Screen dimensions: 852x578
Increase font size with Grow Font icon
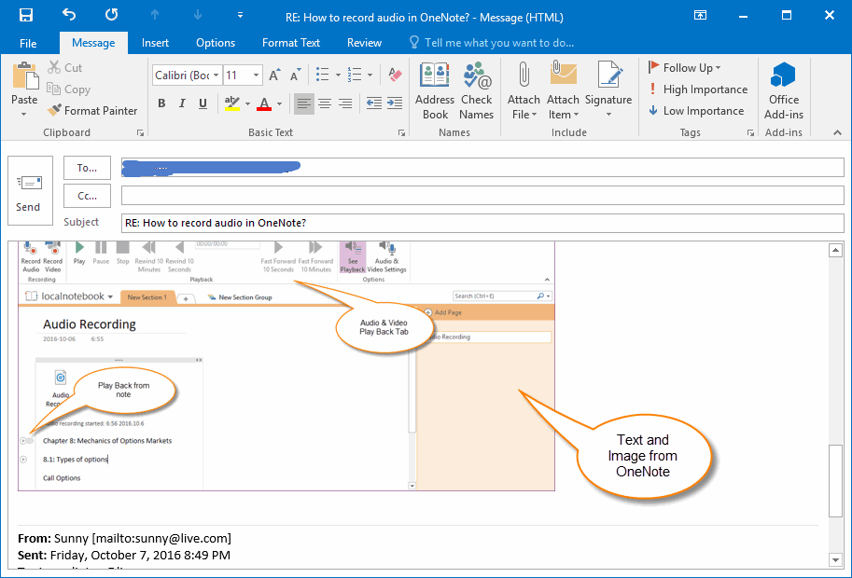(275, 75)
